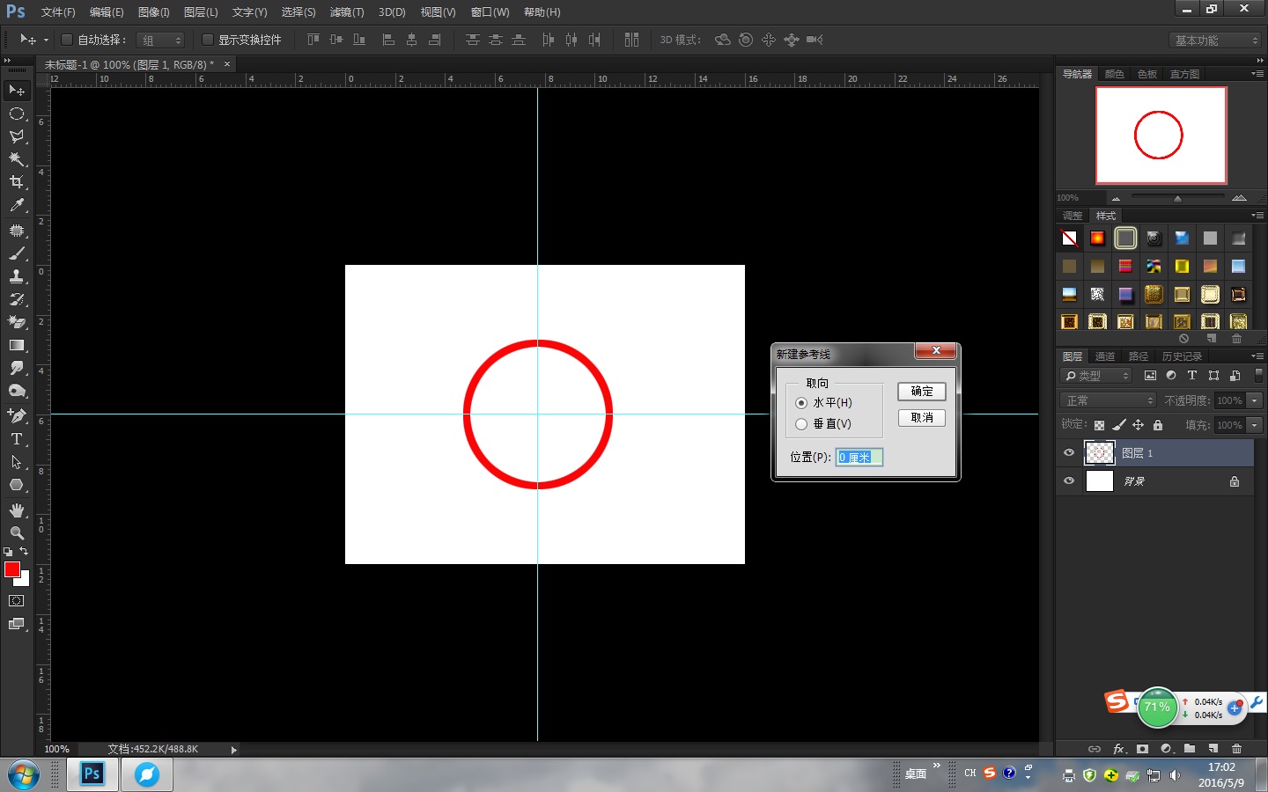Click the 取消 button in dialog
The width and height of the screenshot is (1268, 792).
pyautogui.click(x=922, y=418)
